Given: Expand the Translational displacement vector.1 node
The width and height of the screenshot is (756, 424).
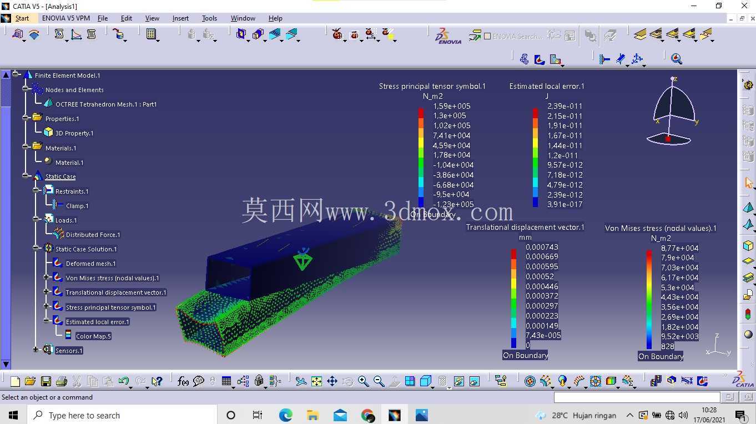Looking at the screenshot, I should (47, 291).
